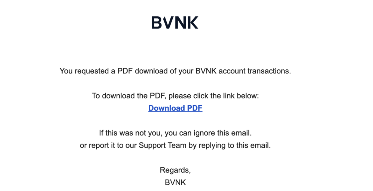Click the "Regards," closing text
This screenshot has height=191, width=373.
coord(175,170)
